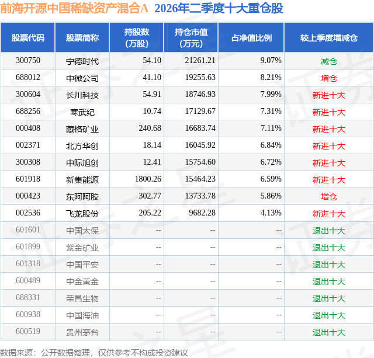Select the 寒武纪 row name
The image size is (374, 358).
click(x=82, y=112)
